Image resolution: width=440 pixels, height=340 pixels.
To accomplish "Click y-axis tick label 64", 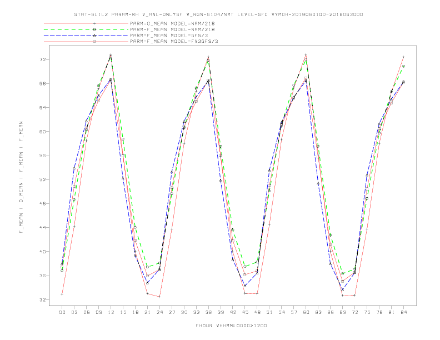I will (43, 107).
